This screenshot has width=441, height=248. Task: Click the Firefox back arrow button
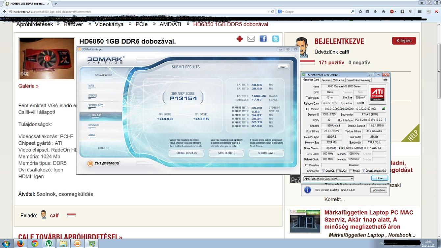tap(5, 12)
